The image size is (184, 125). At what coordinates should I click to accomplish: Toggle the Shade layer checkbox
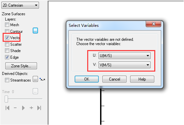coord(7,50)
